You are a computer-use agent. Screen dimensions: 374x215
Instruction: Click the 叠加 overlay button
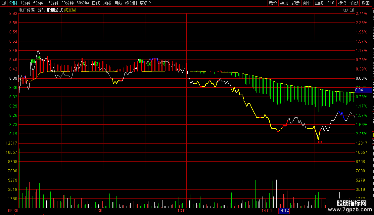[284, 3]
